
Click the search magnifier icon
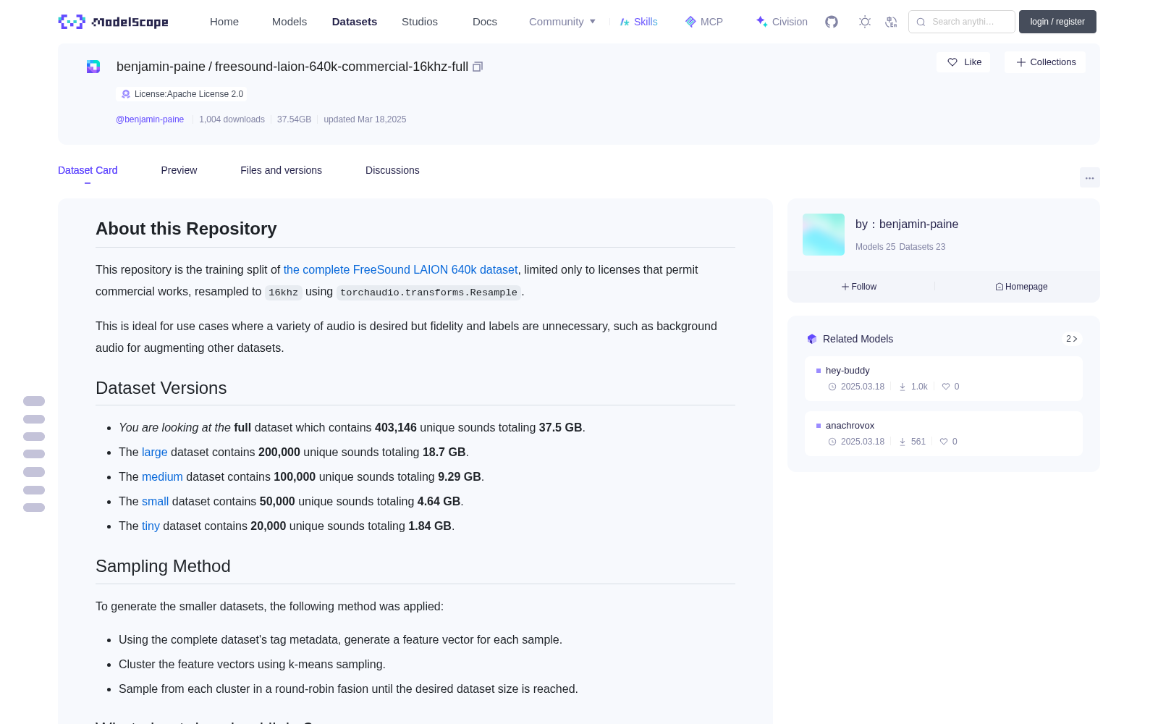921,22
